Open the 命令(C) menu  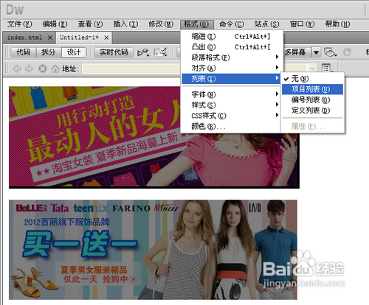point(232,24)
